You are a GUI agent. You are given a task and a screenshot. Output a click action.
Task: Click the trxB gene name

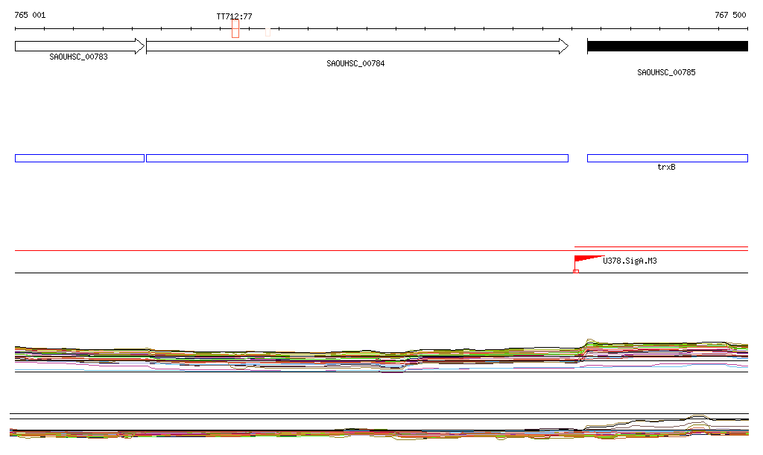666,168
